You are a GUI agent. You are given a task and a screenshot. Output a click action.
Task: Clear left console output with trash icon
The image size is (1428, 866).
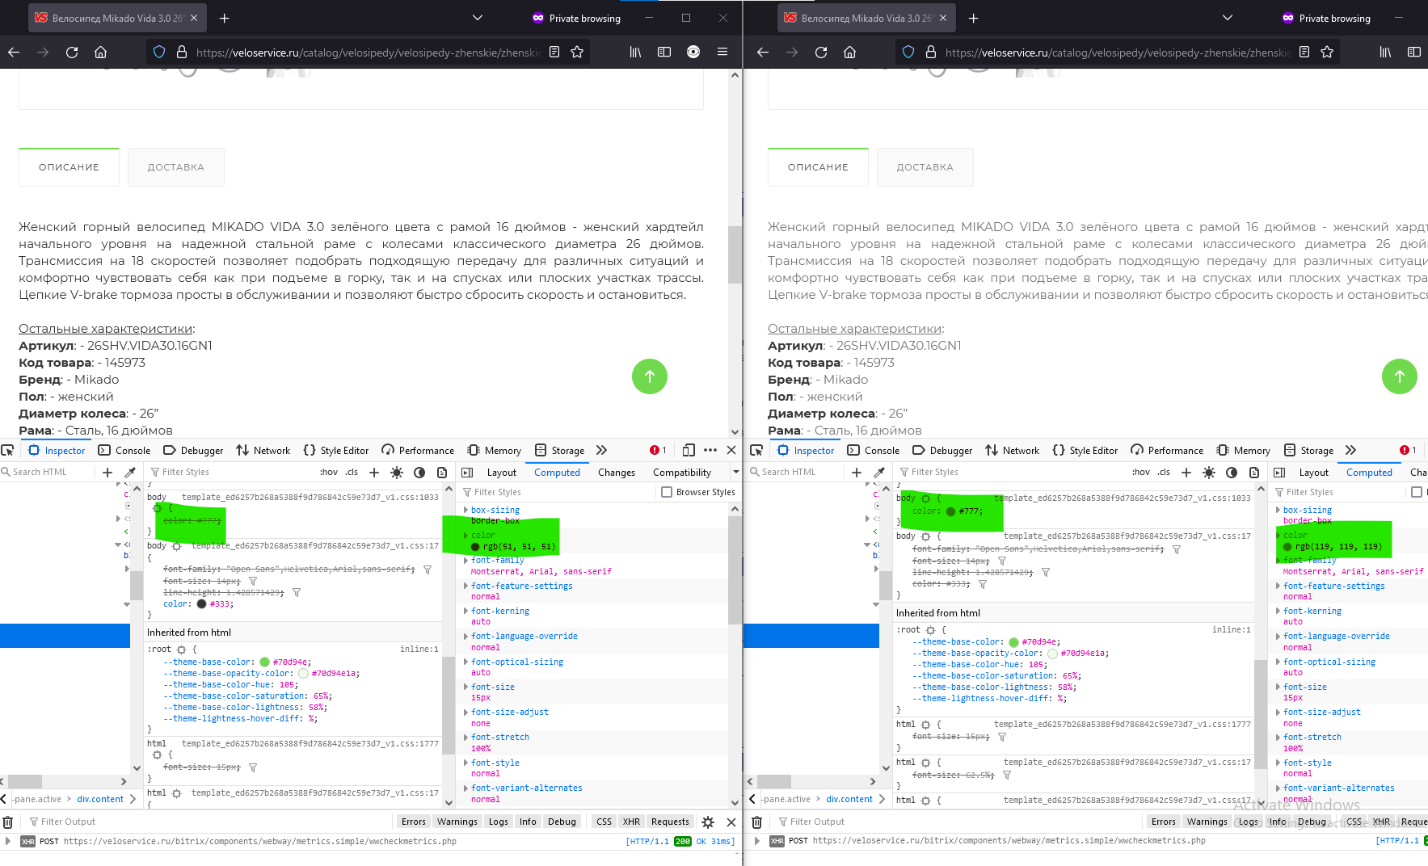pos(8,822)
